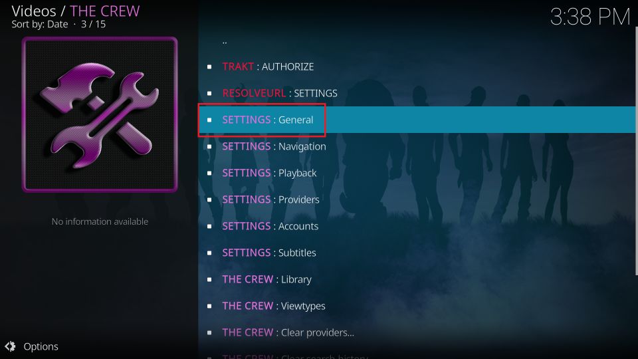Open SETTINGS : Subtitles
Screen dimensions: 638x359
pyautogui.click(x=417, y=253)
